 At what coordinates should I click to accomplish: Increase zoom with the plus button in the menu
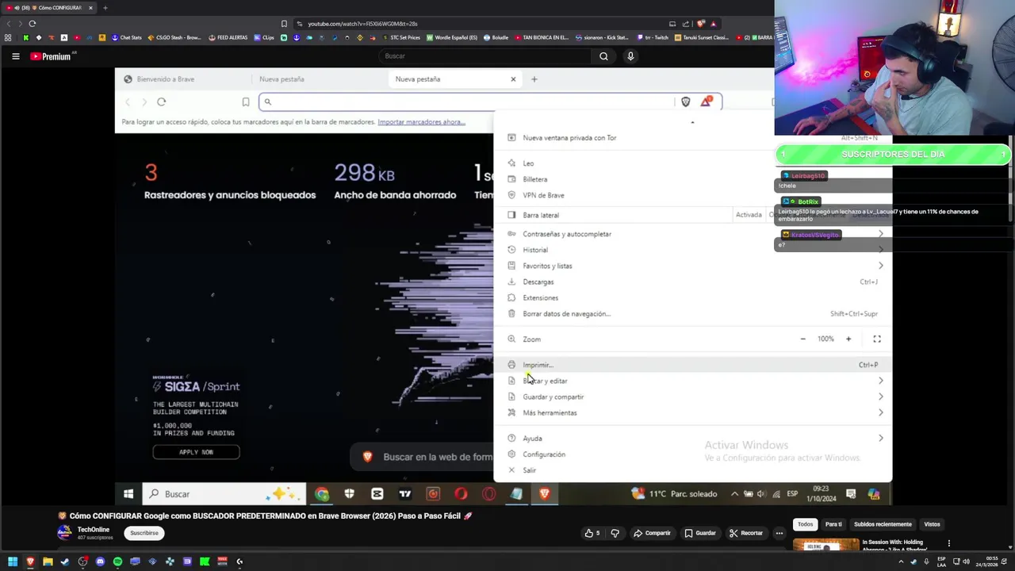click(848, 339)
